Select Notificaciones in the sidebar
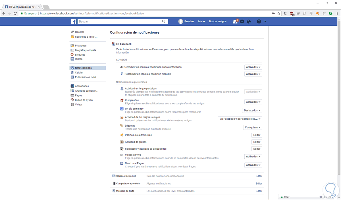 pos(88,68)
